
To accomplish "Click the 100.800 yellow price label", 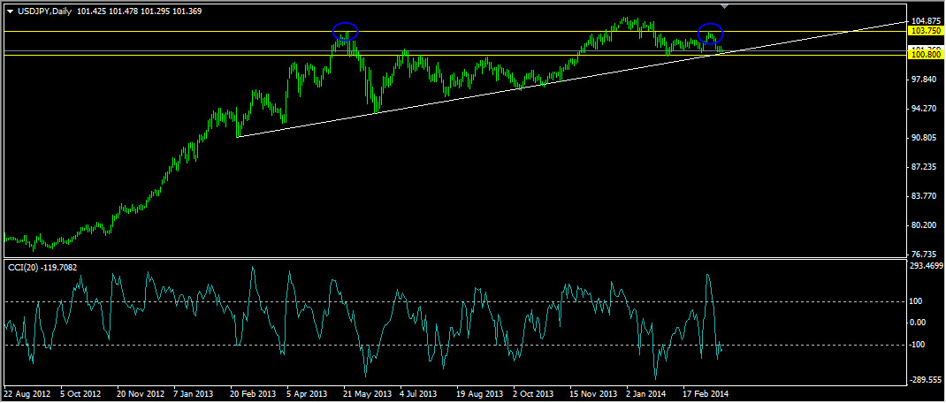I will [926, 55].
